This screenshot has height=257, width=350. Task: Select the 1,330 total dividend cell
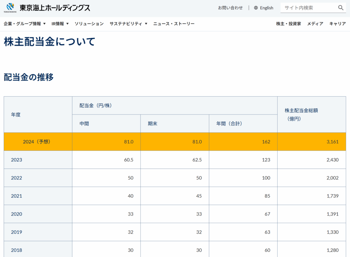(x=312, y=232)
